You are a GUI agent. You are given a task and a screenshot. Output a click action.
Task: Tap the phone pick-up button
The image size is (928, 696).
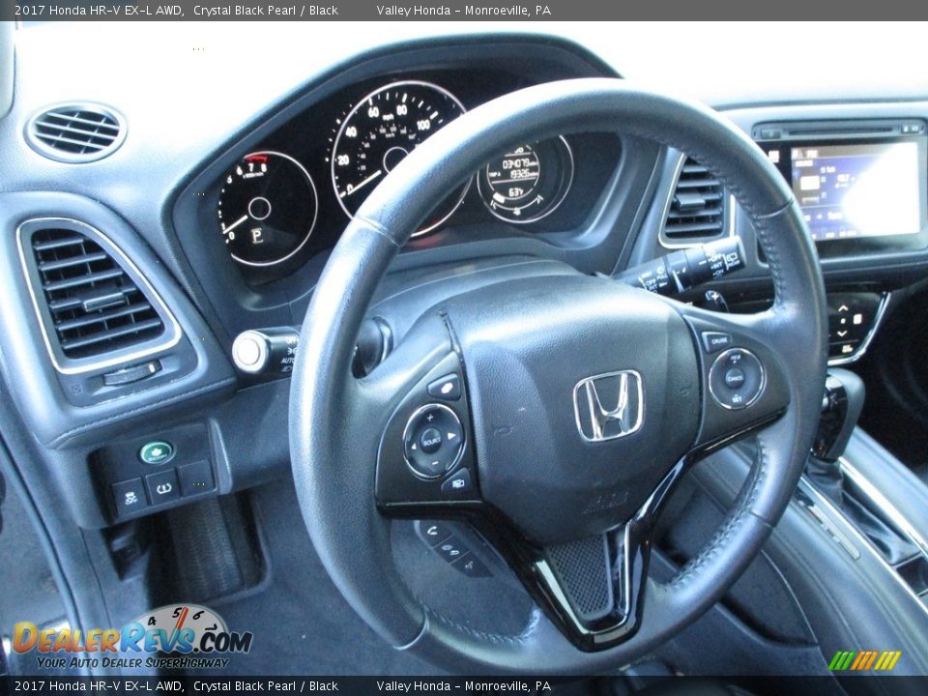[x=431, y=531]
